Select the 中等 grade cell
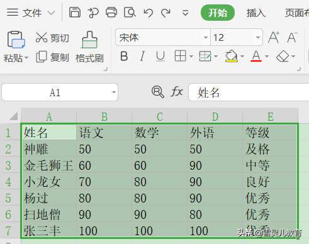 (270, 165)
